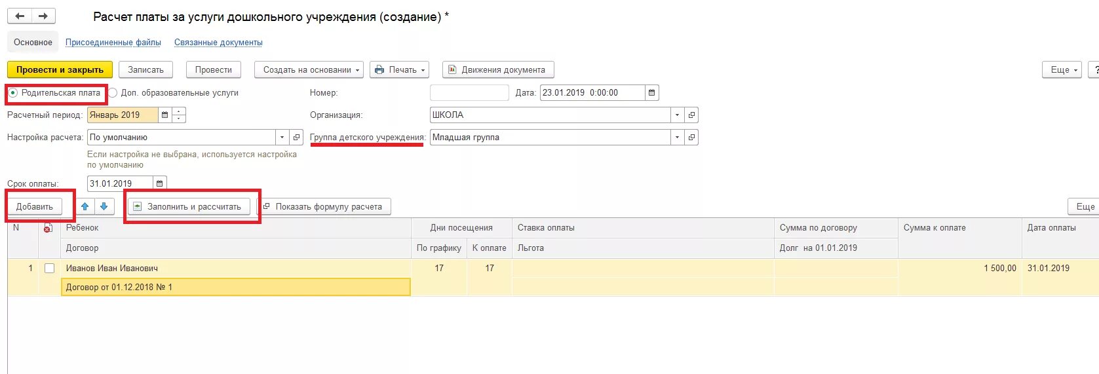Click Провести button
The width and height of the screenshot is (1099, 374).
point(214,70)
